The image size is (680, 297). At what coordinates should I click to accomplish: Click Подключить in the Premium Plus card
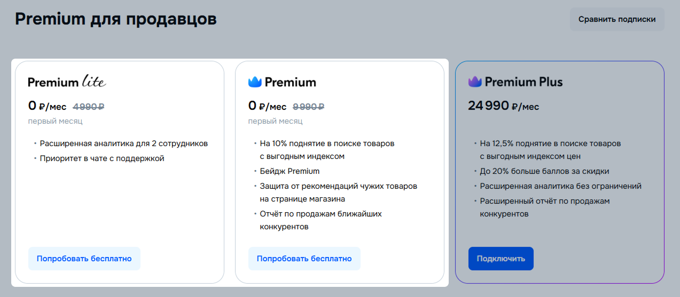click(501, 259)
